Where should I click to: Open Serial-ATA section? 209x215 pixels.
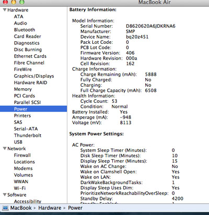(26, 129)
